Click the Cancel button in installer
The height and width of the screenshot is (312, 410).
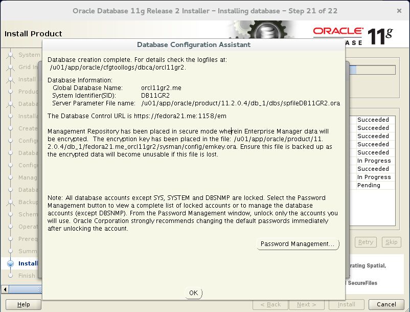(386, 304)
